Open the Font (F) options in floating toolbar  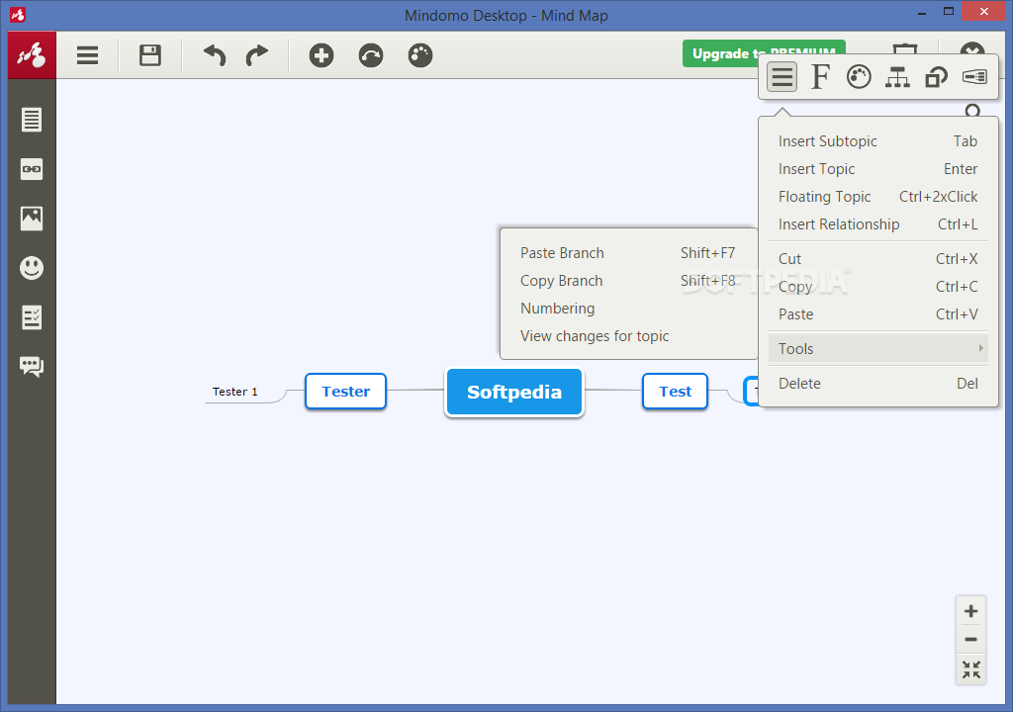click(820, 77)
